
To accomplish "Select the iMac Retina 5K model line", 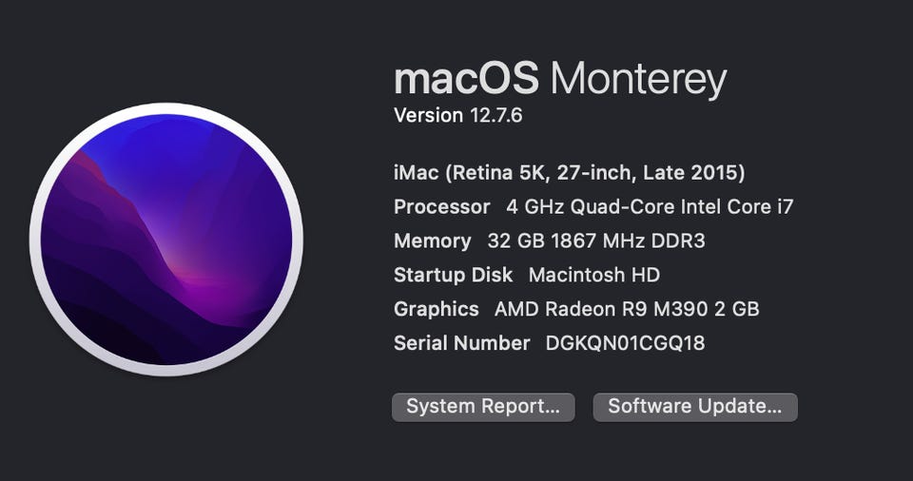I will pyautogui.click(x=569, y=173).
